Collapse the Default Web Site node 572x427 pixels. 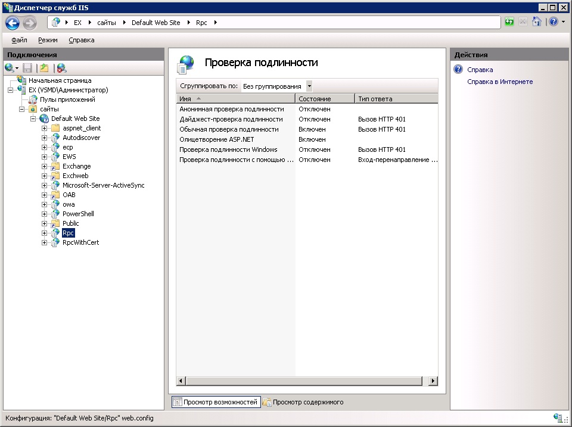(x=33, y=119)
